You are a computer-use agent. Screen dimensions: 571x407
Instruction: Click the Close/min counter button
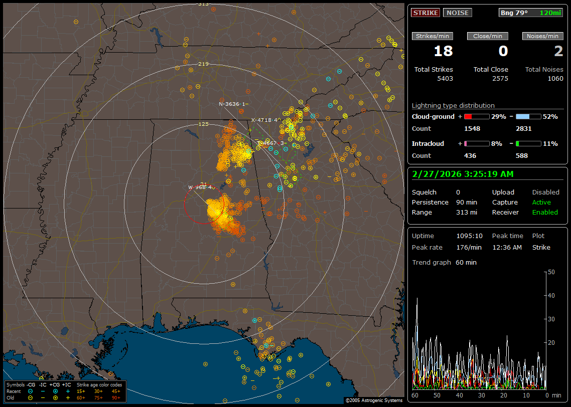coord(488,36)
